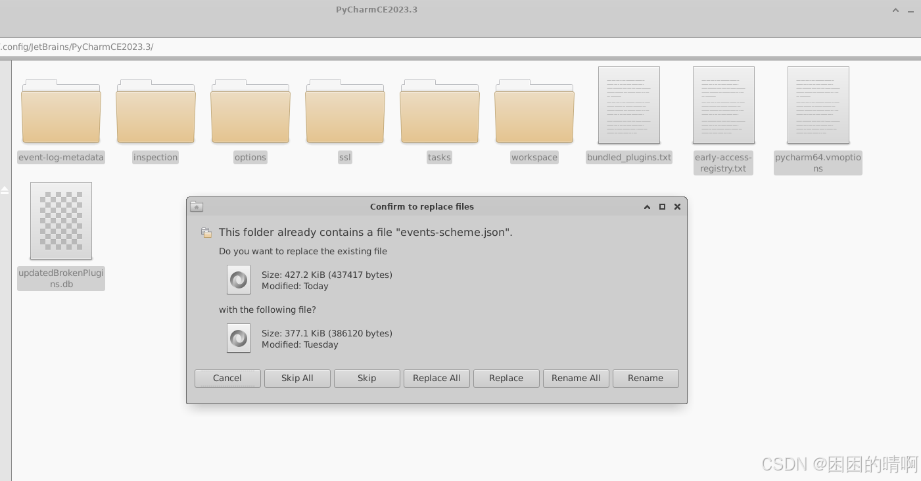Screen dimensions: 921x481
Task: Select the ssl folder icon
Action: coord(345,111)
